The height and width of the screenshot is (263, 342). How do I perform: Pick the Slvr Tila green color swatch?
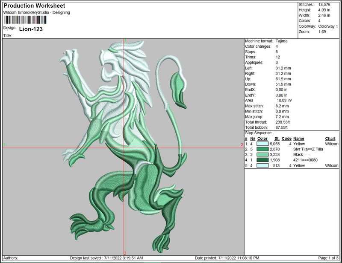click(x=262, y=150)
